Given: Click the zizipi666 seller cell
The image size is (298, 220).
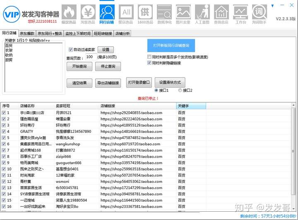Looking at the screenshot, I should [63, 157].
